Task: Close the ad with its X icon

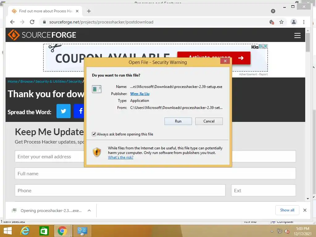Action: (x=266, y=46)
